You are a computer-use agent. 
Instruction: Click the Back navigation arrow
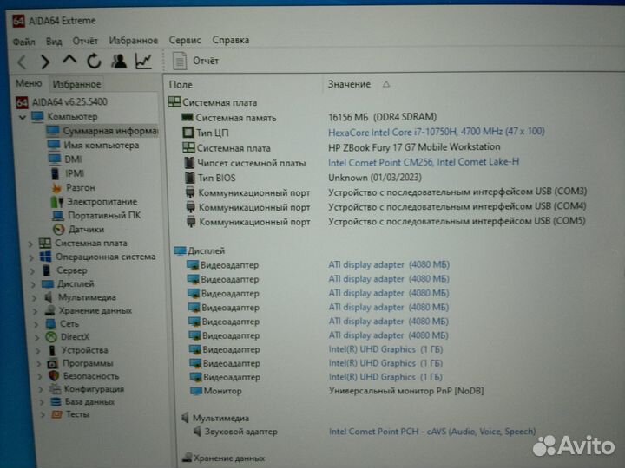click(23, 62)
